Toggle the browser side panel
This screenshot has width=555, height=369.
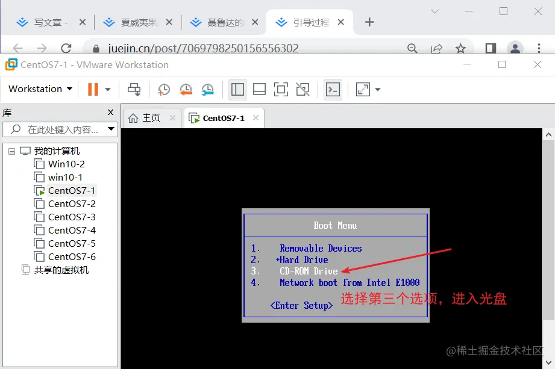click(491, 48)
